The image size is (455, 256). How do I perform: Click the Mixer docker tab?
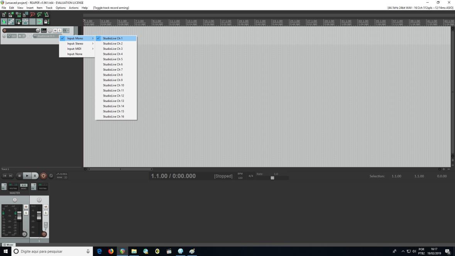[x=9, y=245]
